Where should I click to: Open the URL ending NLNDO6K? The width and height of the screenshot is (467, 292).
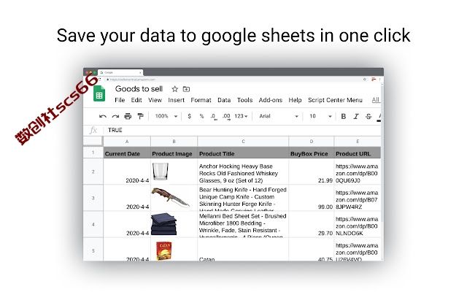coord(357,226)
